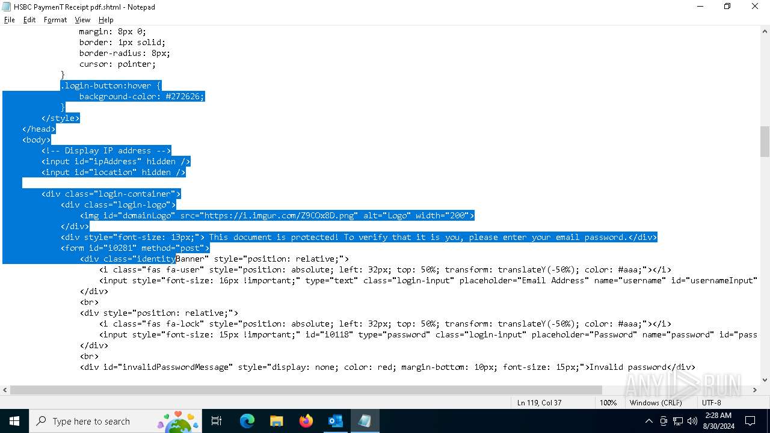Viewport: 770px width, 433px height.
Task: Open the View menu
Action: click(82, 20)
